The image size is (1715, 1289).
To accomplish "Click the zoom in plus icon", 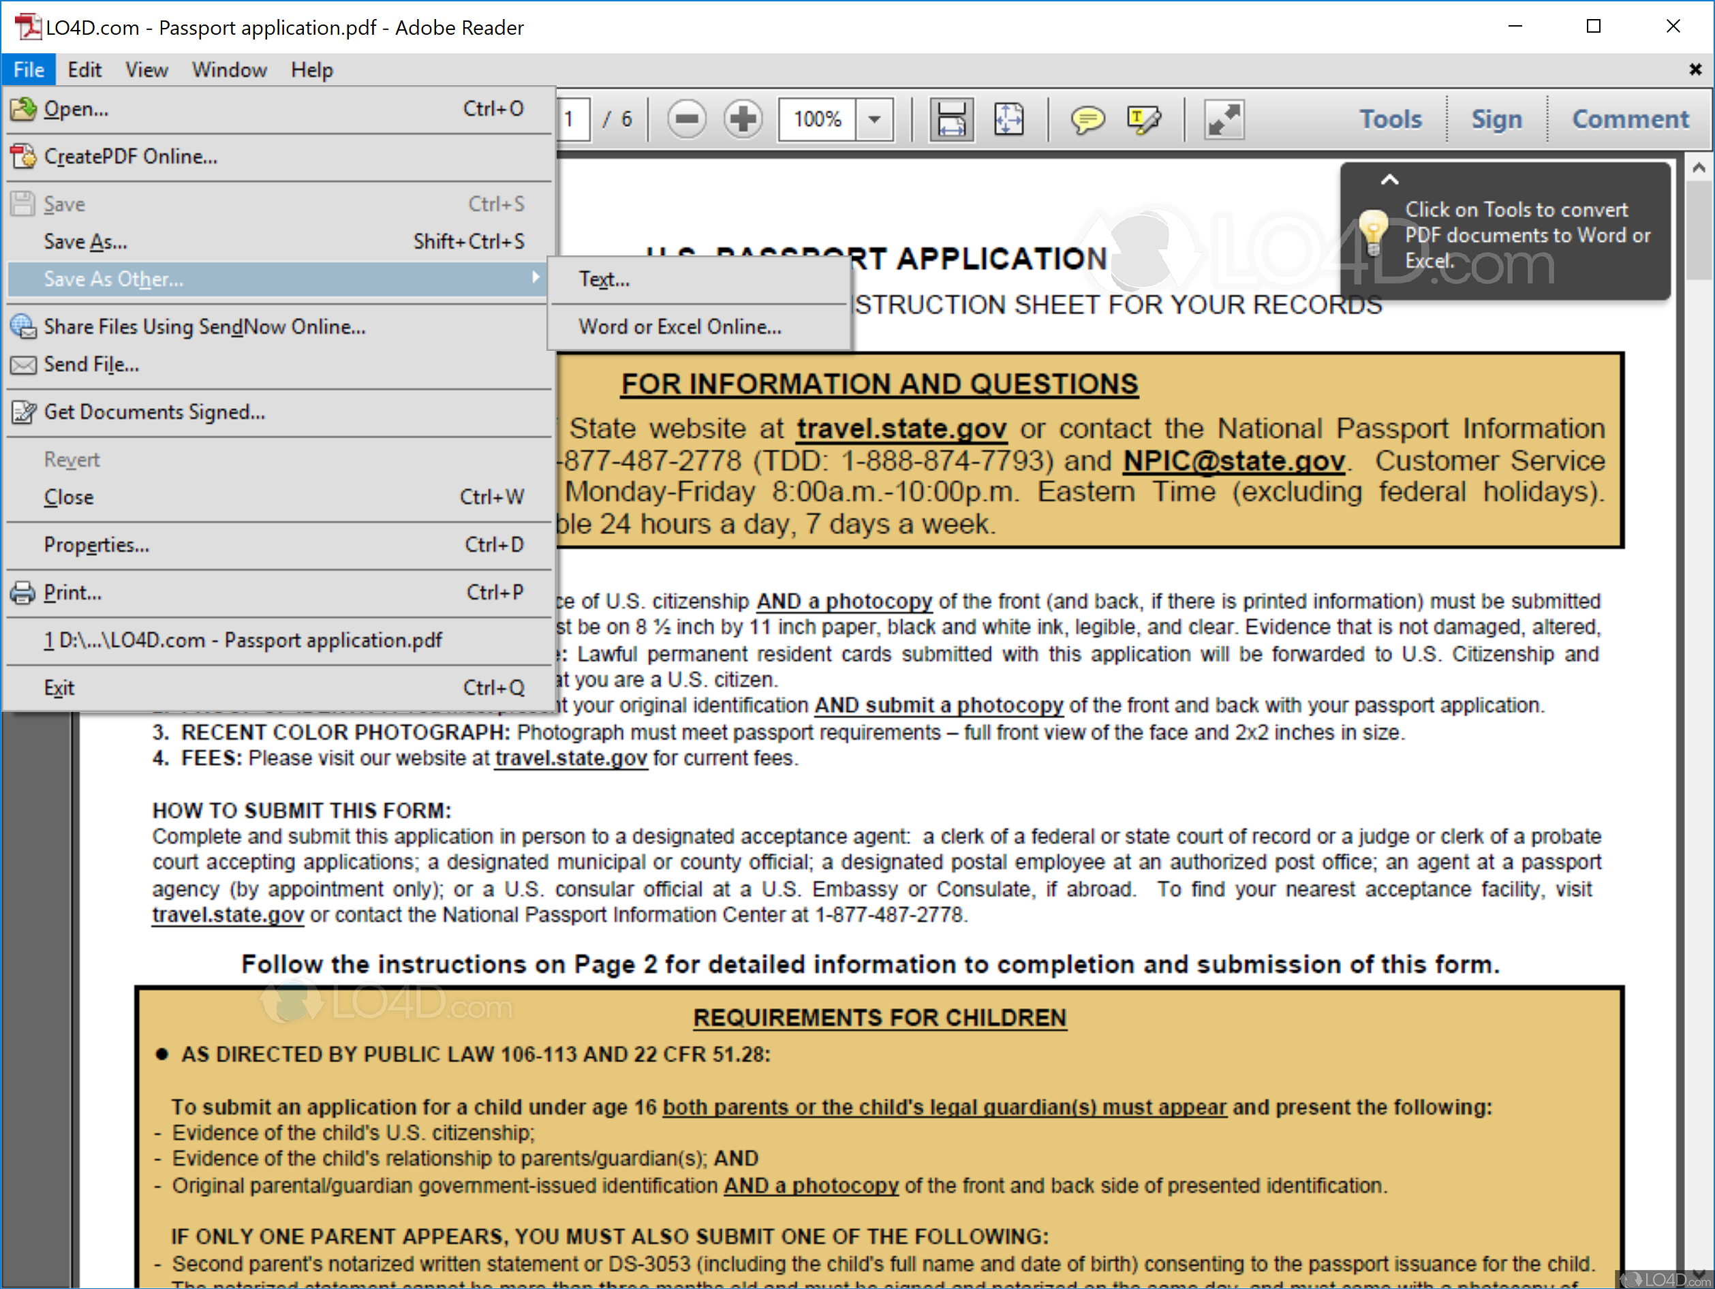I will click(x=743, y=119).
